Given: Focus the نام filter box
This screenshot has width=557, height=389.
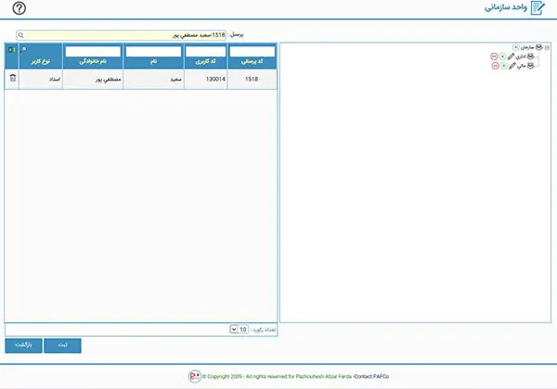Looking at the screenshot, I should pos(153,52).
